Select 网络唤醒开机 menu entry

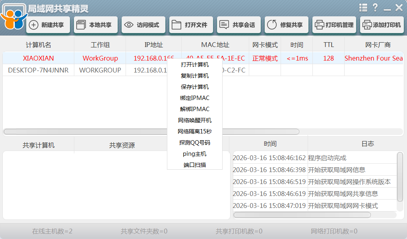195,120
